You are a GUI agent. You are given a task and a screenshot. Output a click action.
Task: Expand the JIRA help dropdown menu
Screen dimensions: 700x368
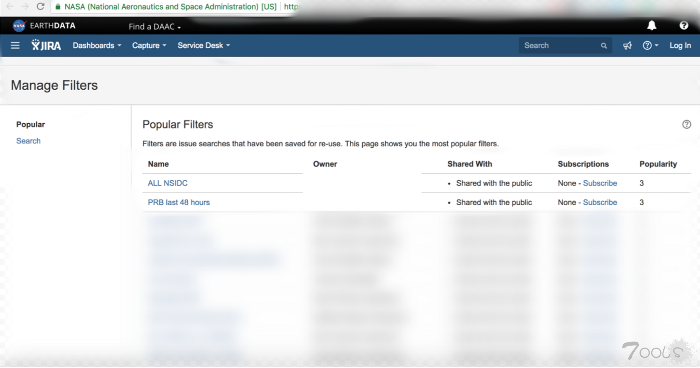click(650, 45)
